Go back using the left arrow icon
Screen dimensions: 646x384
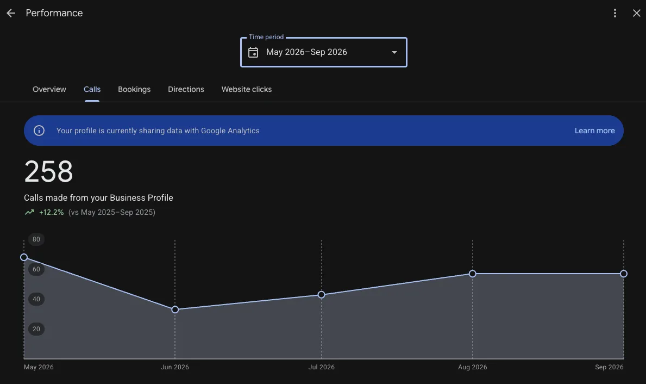coord(11,13)
